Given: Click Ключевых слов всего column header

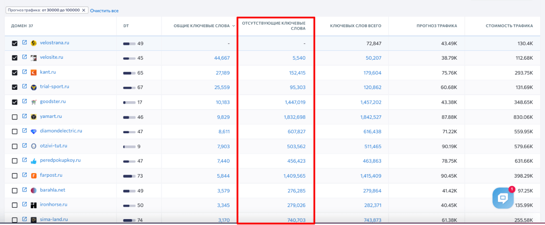Looking at the screenshot, I should 355,26.
